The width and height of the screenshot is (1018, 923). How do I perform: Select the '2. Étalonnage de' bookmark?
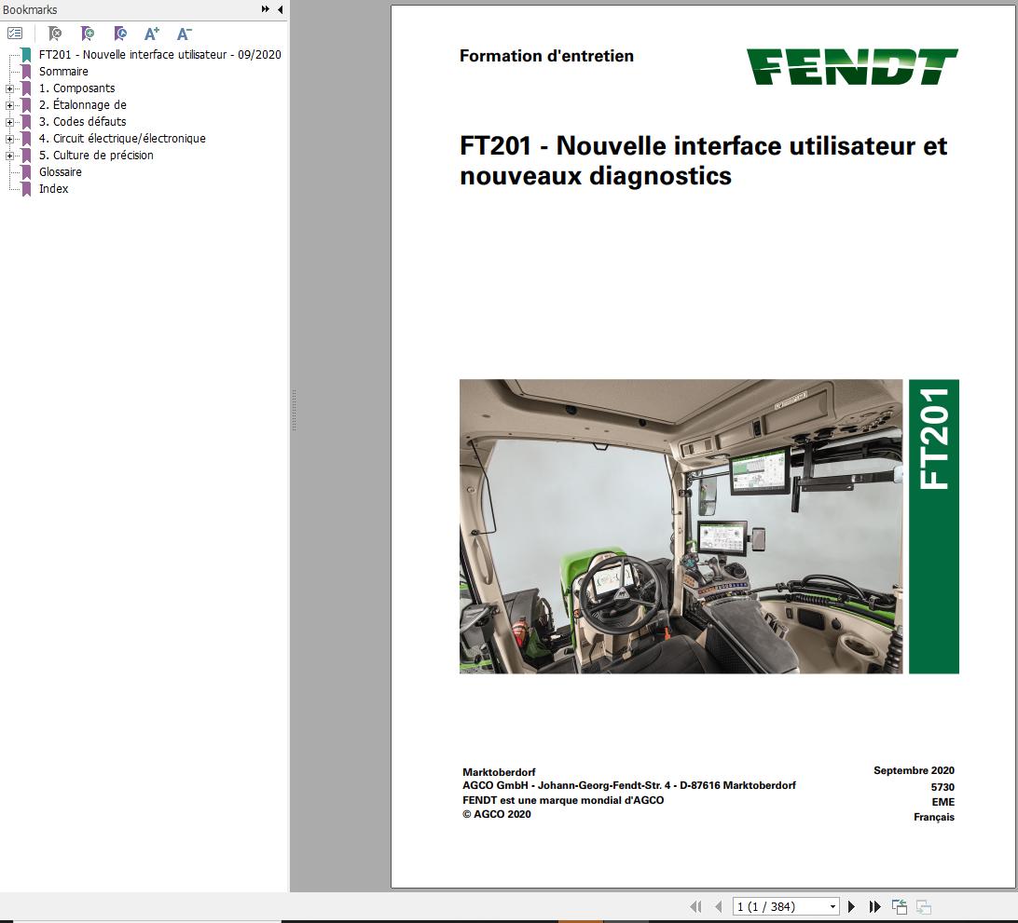82,105
